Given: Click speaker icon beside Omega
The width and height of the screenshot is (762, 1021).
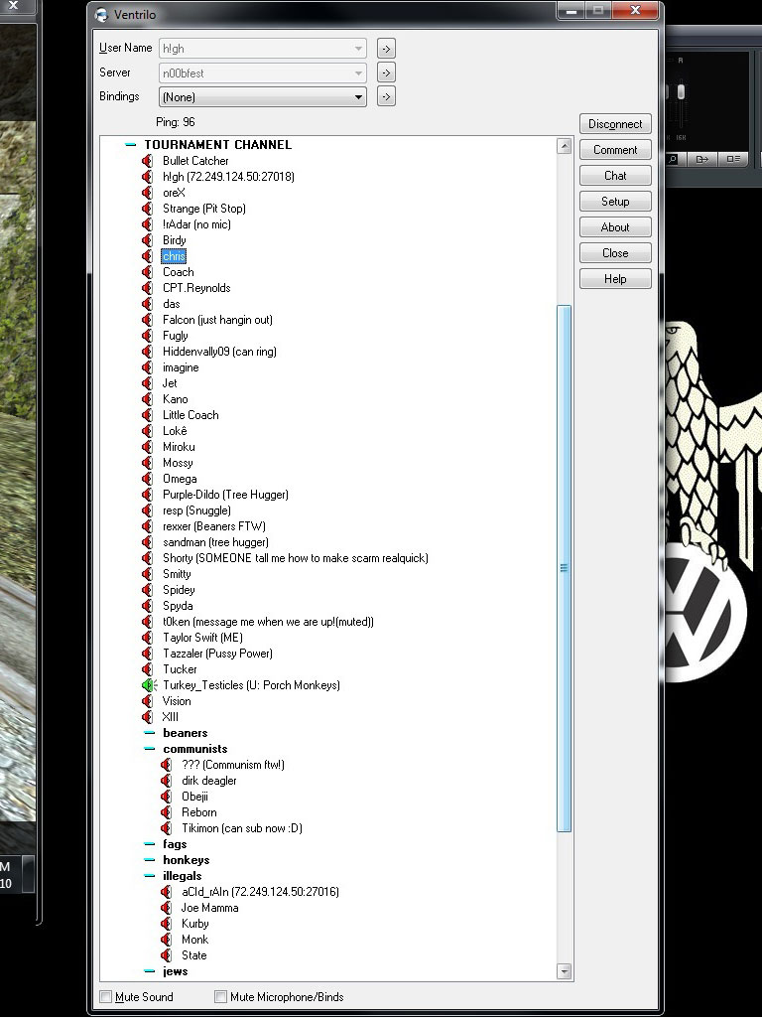Looking at the screenshot, I should coord(148,479).
